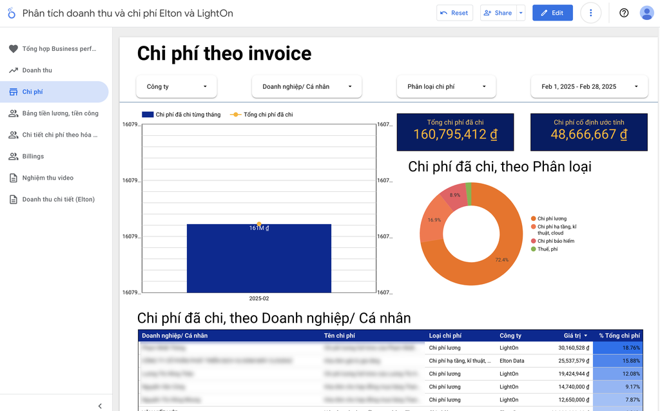Open the three-dot more options menu
Screen dimensions: 660x411
coord(590,13)
